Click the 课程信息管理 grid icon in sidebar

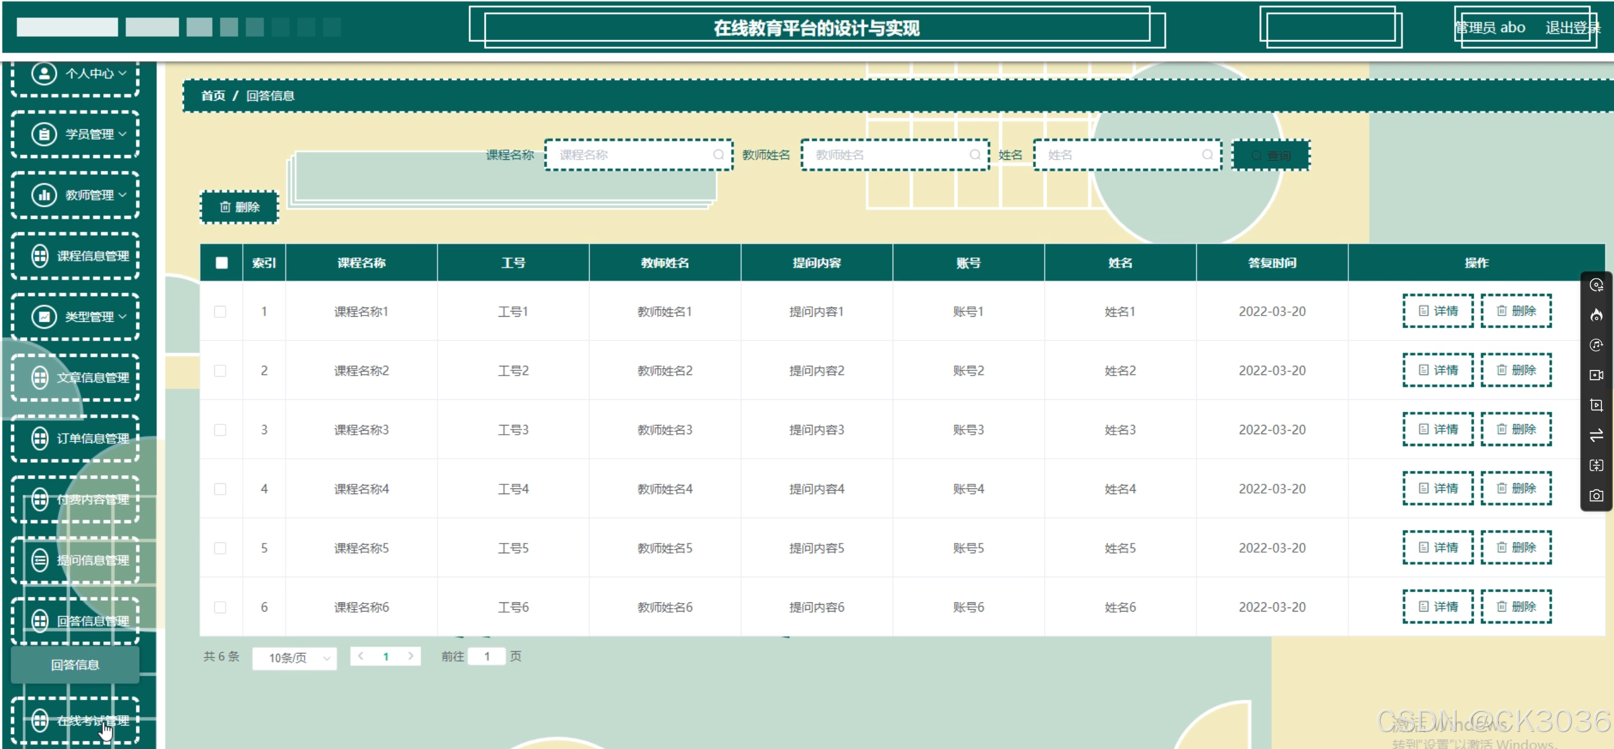(40, 255)
